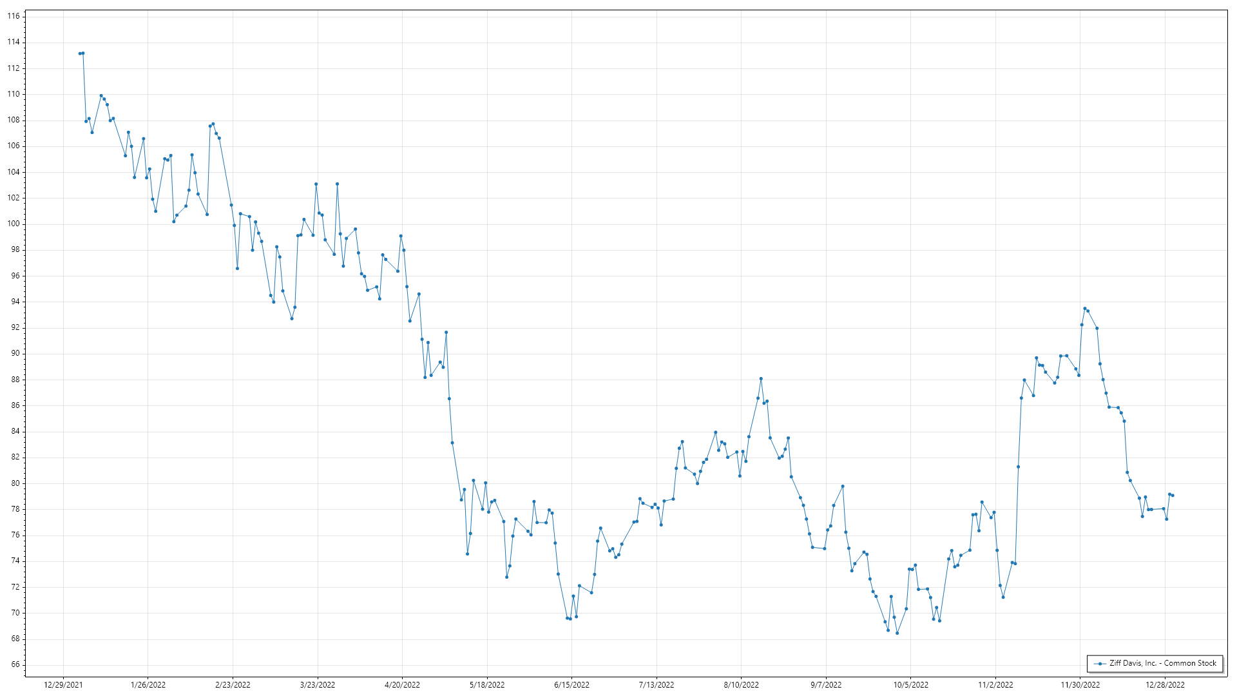1237x696 pixels.
Task: Click the Ziff Davis legend label text
Action: [1162, 663]
